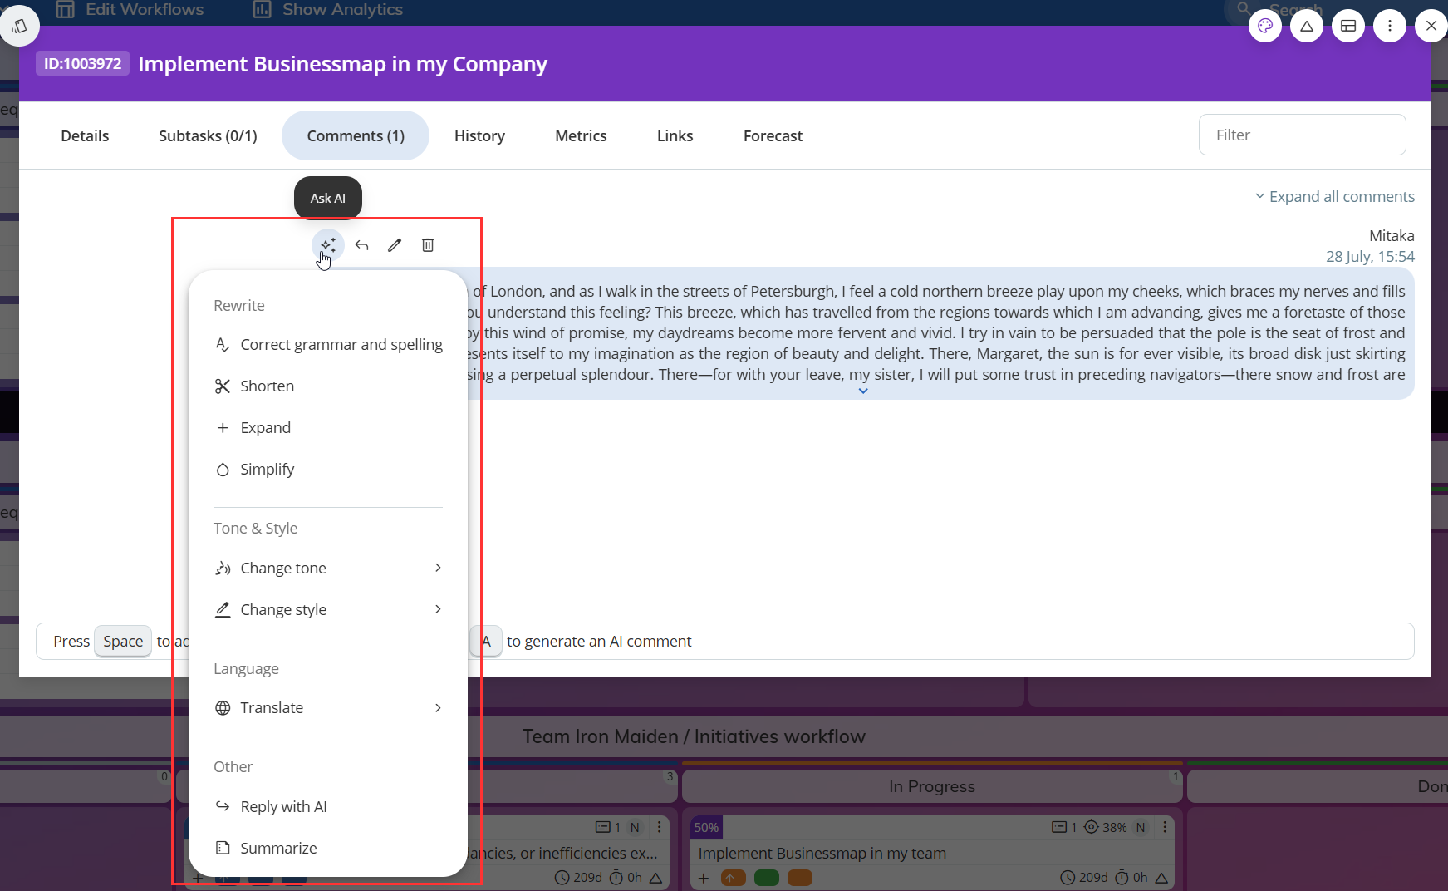Select Summarize from the Other section
Image resolution: width=1448 pixels, height=891 pixels.
click(x=328, y=848)
